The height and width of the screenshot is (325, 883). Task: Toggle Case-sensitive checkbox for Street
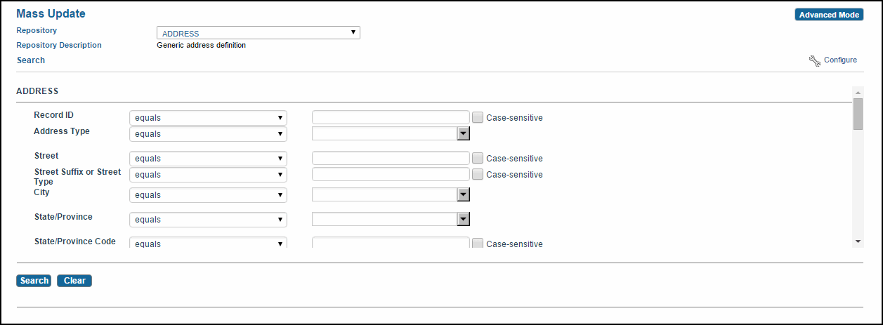tap(478, 158)
